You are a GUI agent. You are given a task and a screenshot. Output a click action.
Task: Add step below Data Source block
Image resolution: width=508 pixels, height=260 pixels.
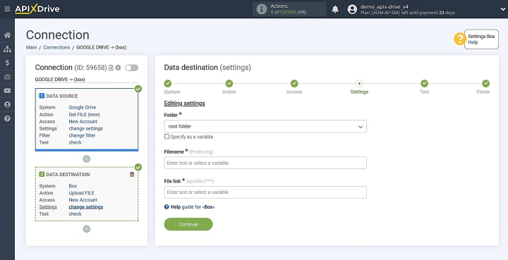[87, 159]
